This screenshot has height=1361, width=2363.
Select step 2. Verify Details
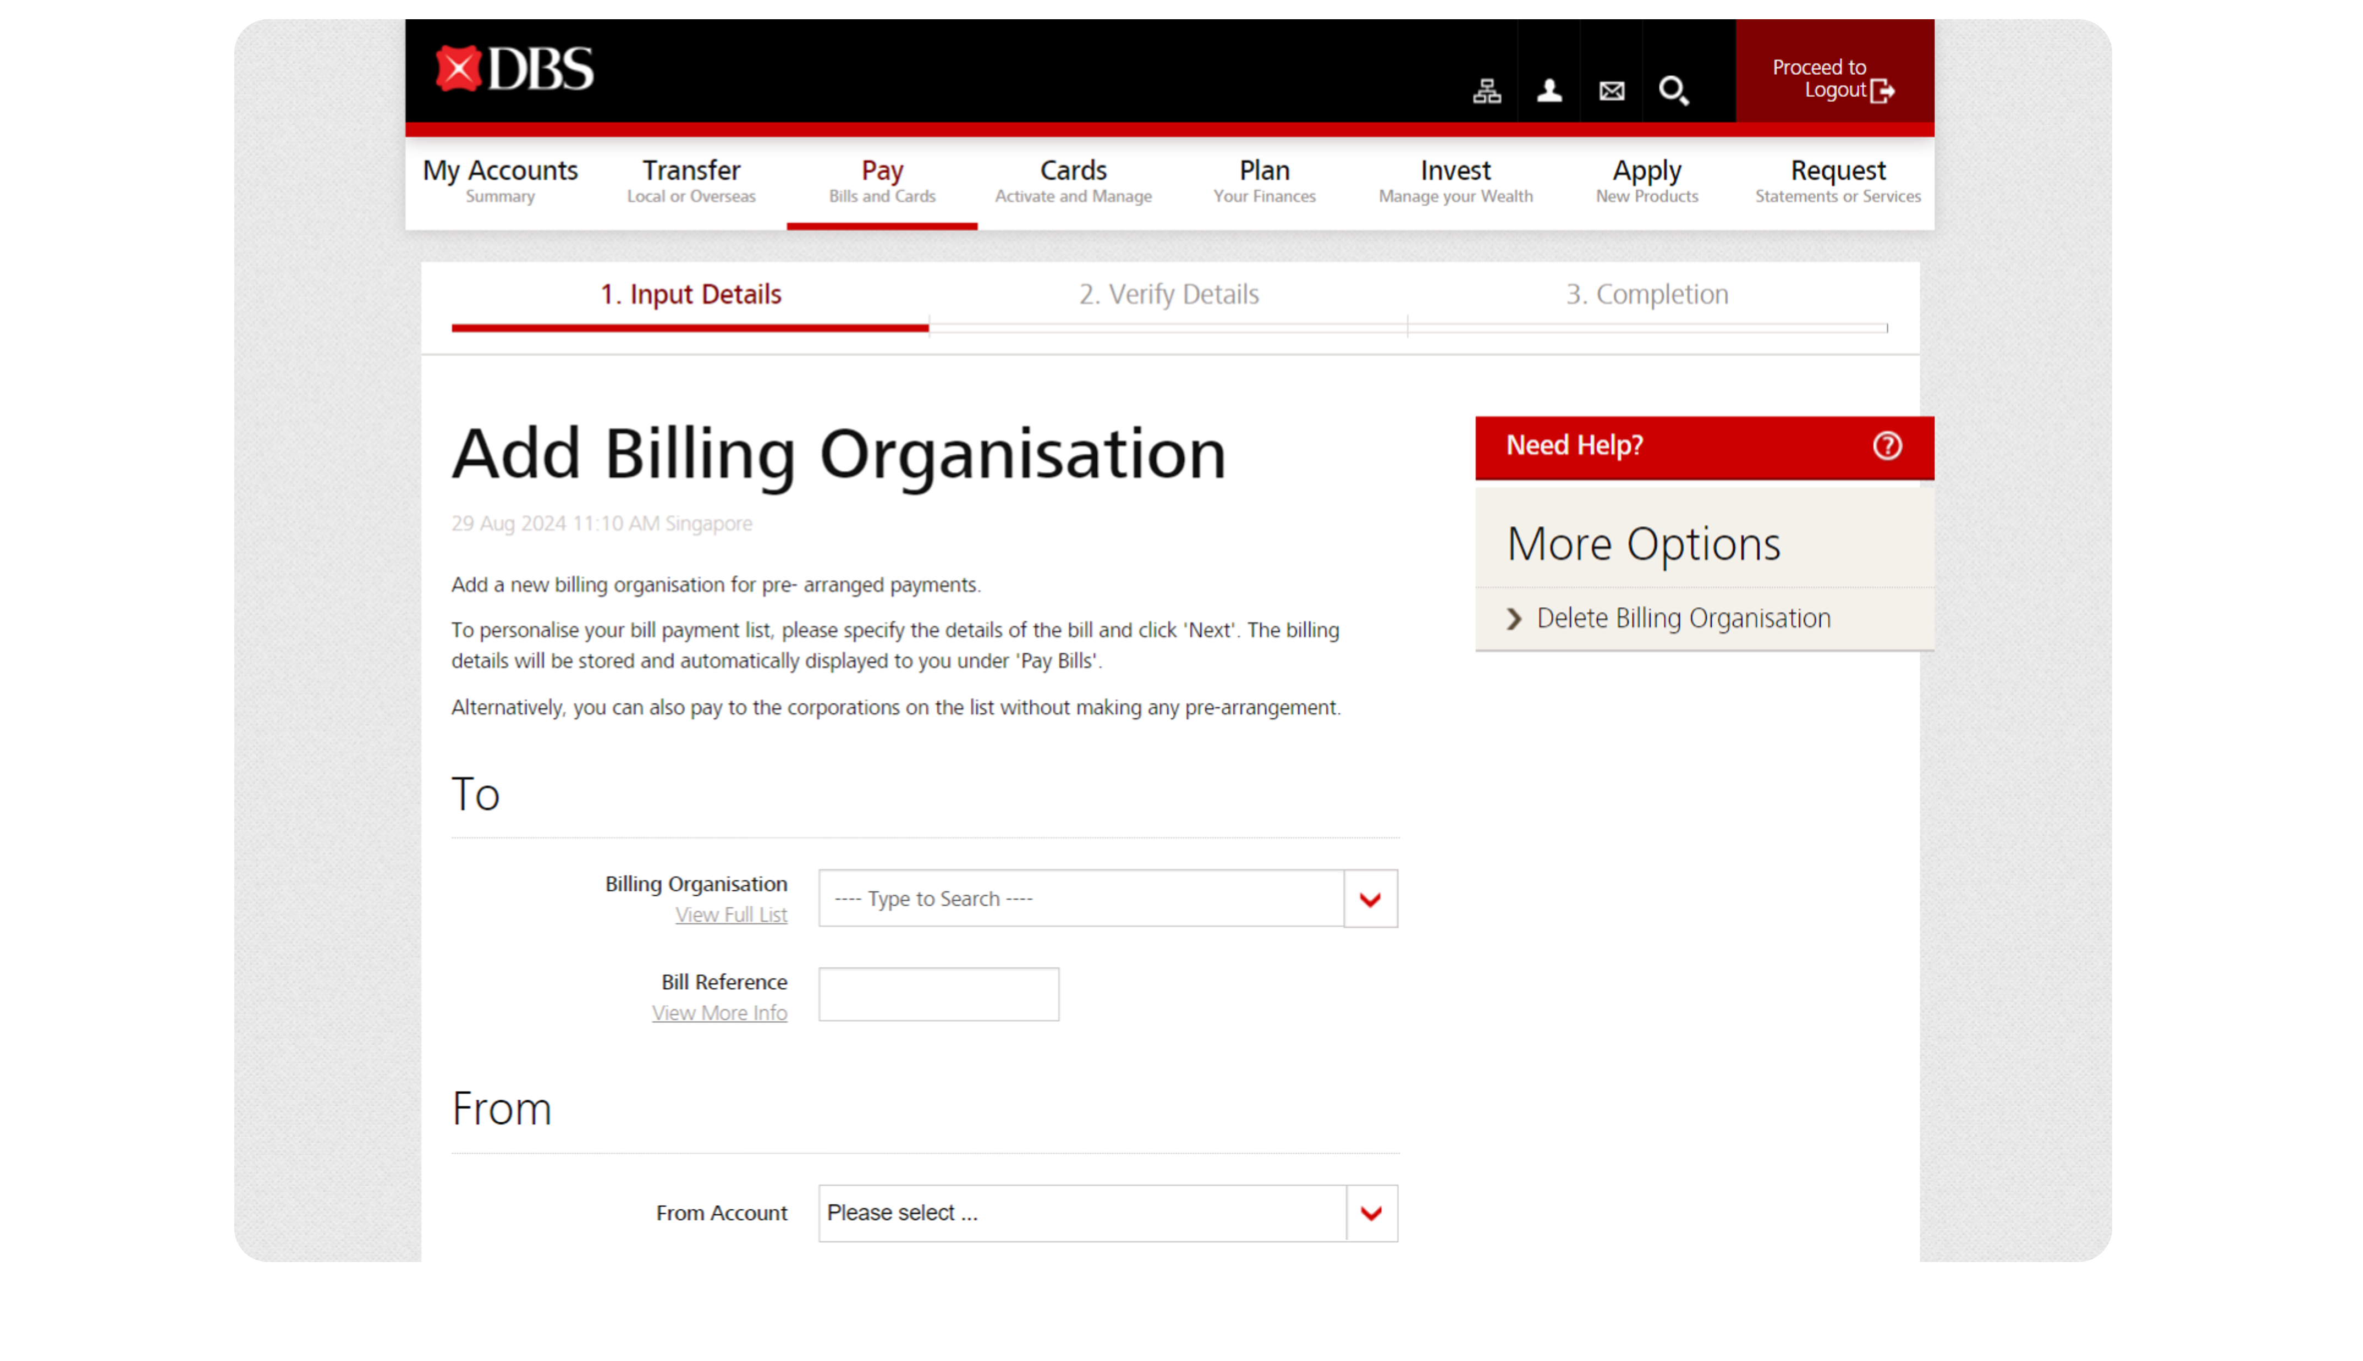pos(1168,294)
